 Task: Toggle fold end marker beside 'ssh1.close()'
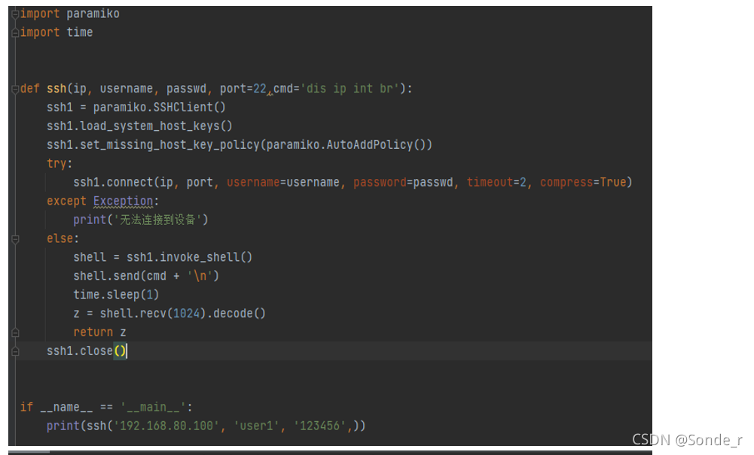tap(15, 351)
